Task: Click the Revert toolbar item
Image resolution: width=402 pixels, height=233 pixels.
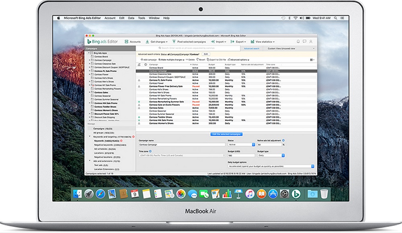Action: 201,60
